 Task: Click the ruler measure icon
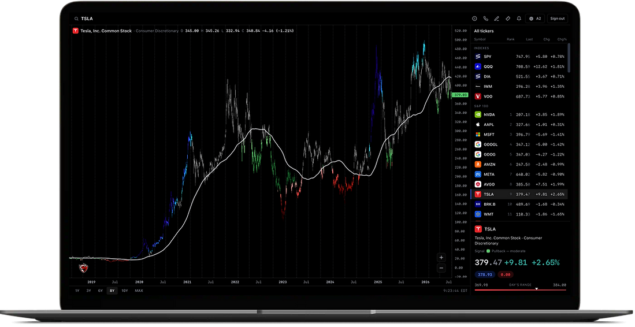coord(508,18)
